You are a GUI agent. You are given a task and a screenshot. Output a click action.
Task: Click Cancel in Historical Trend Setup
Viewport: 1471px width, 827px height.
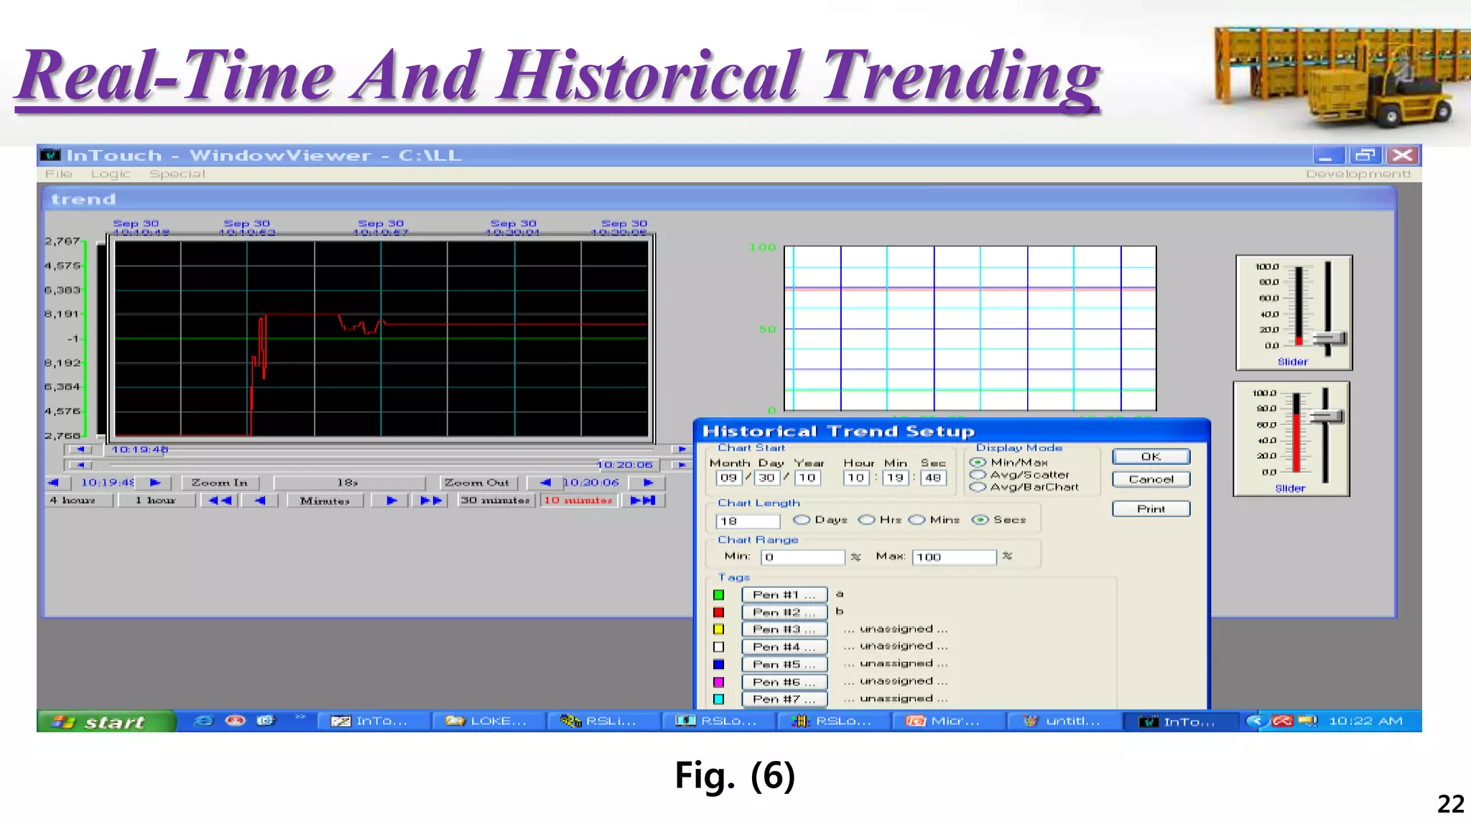pos(1151,480)
